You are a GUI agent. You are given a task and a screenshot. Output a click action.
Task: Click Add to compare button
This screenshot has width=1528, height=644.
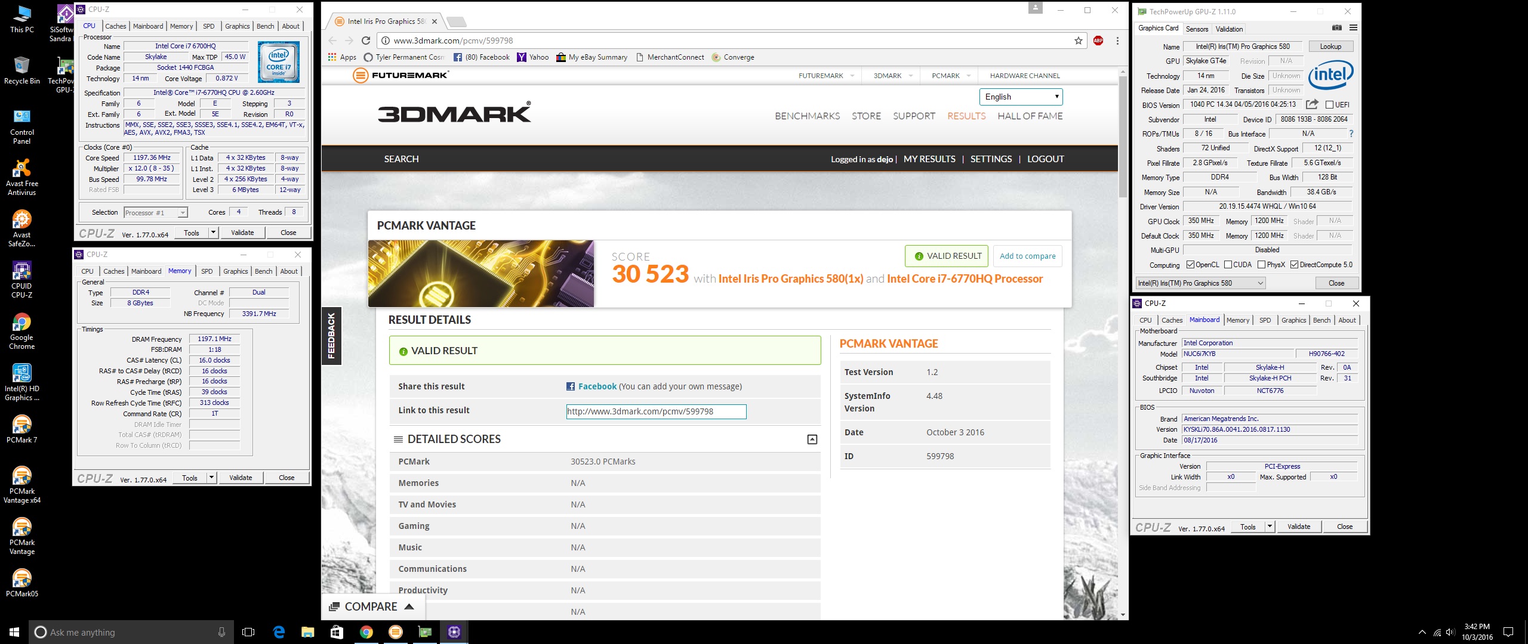[1027, 256]
